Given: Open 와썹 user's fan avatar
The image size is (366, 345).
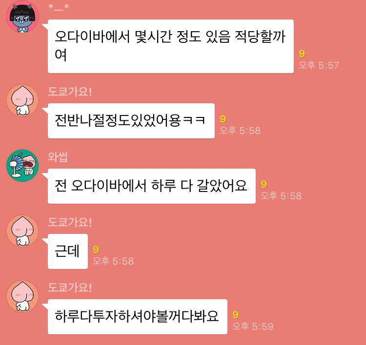Looking at the screenshot, I should pyautogui.click(x=22, y=166).
